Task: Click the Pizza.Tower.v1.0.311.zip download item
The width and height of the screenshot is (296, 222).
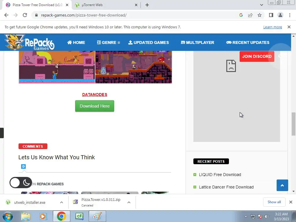Action: tap(101, 202)
